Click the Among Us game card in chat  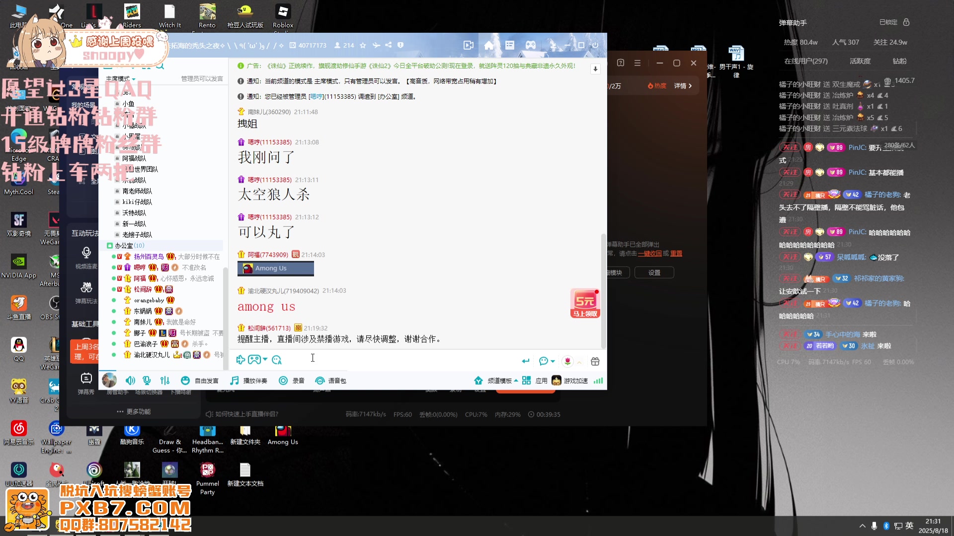point(275,268)
